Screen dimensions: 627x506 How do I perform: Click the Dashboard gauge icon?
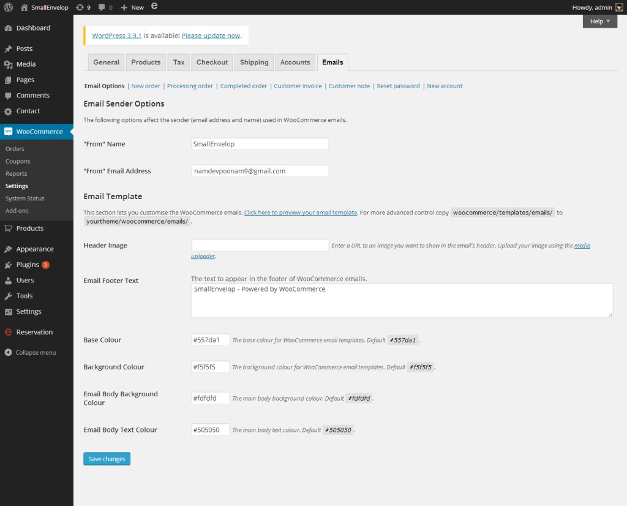point(8,28)
